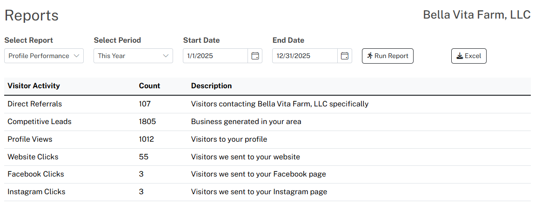
Task: Click the running figure icon in Run Report
Action: point(370,56)
